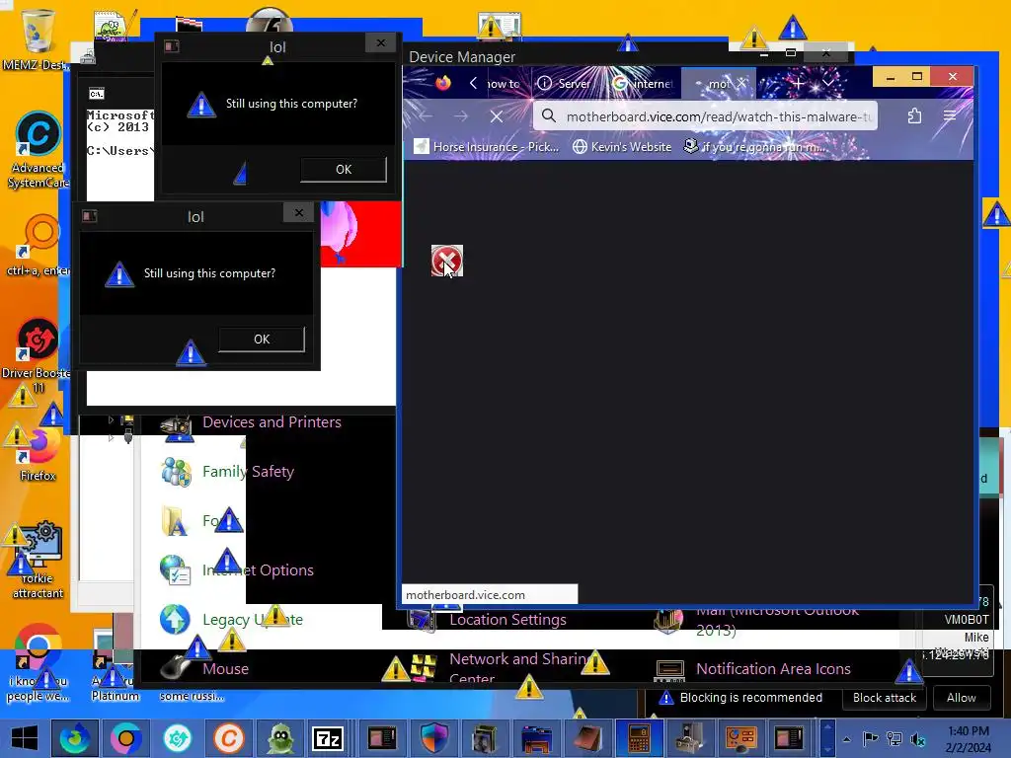Click the 'Allow' button in the security alert
Image resolution: width=1011 pixels, height=758 pixels.
coord(961,698)
